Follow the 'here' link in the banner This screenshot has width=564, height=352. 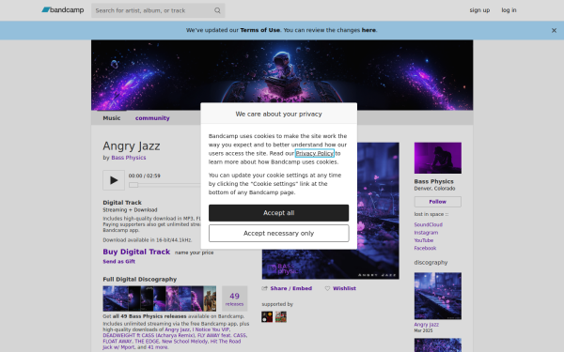click(x=368, y=30)
